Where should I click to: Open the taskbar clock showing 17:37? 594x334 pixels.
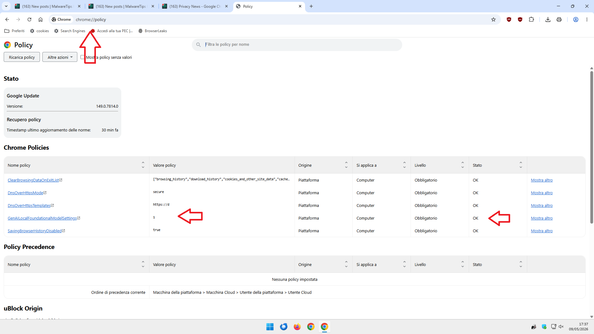[578, 327]
